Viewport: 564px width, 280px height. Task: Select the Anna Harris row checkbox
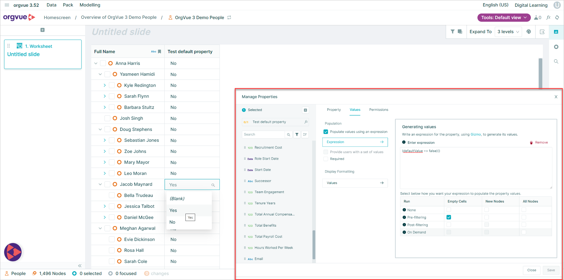pyautogui.click(x=103, y=63)
